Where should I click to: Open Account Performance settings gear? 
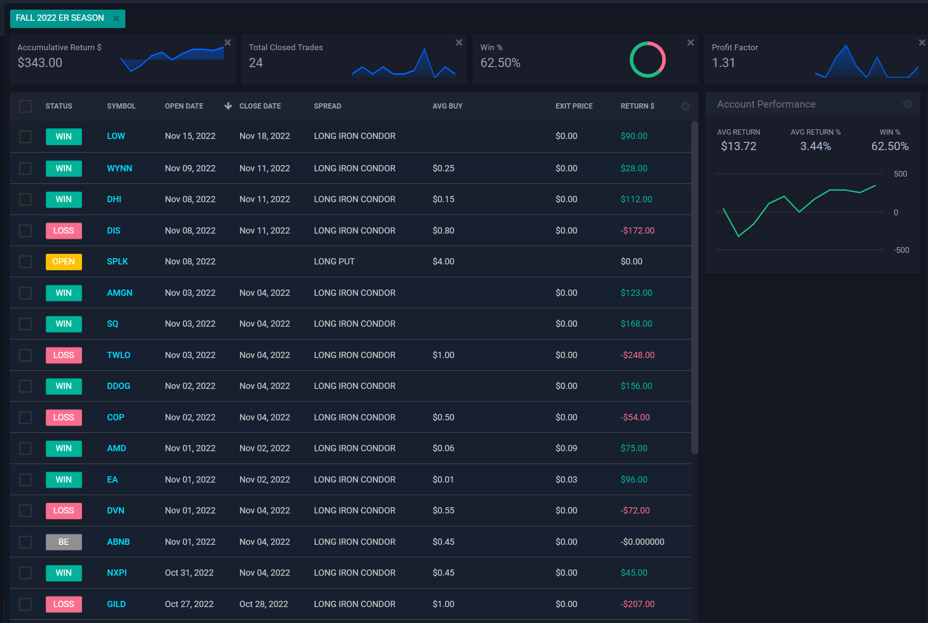tap(907, 104)
